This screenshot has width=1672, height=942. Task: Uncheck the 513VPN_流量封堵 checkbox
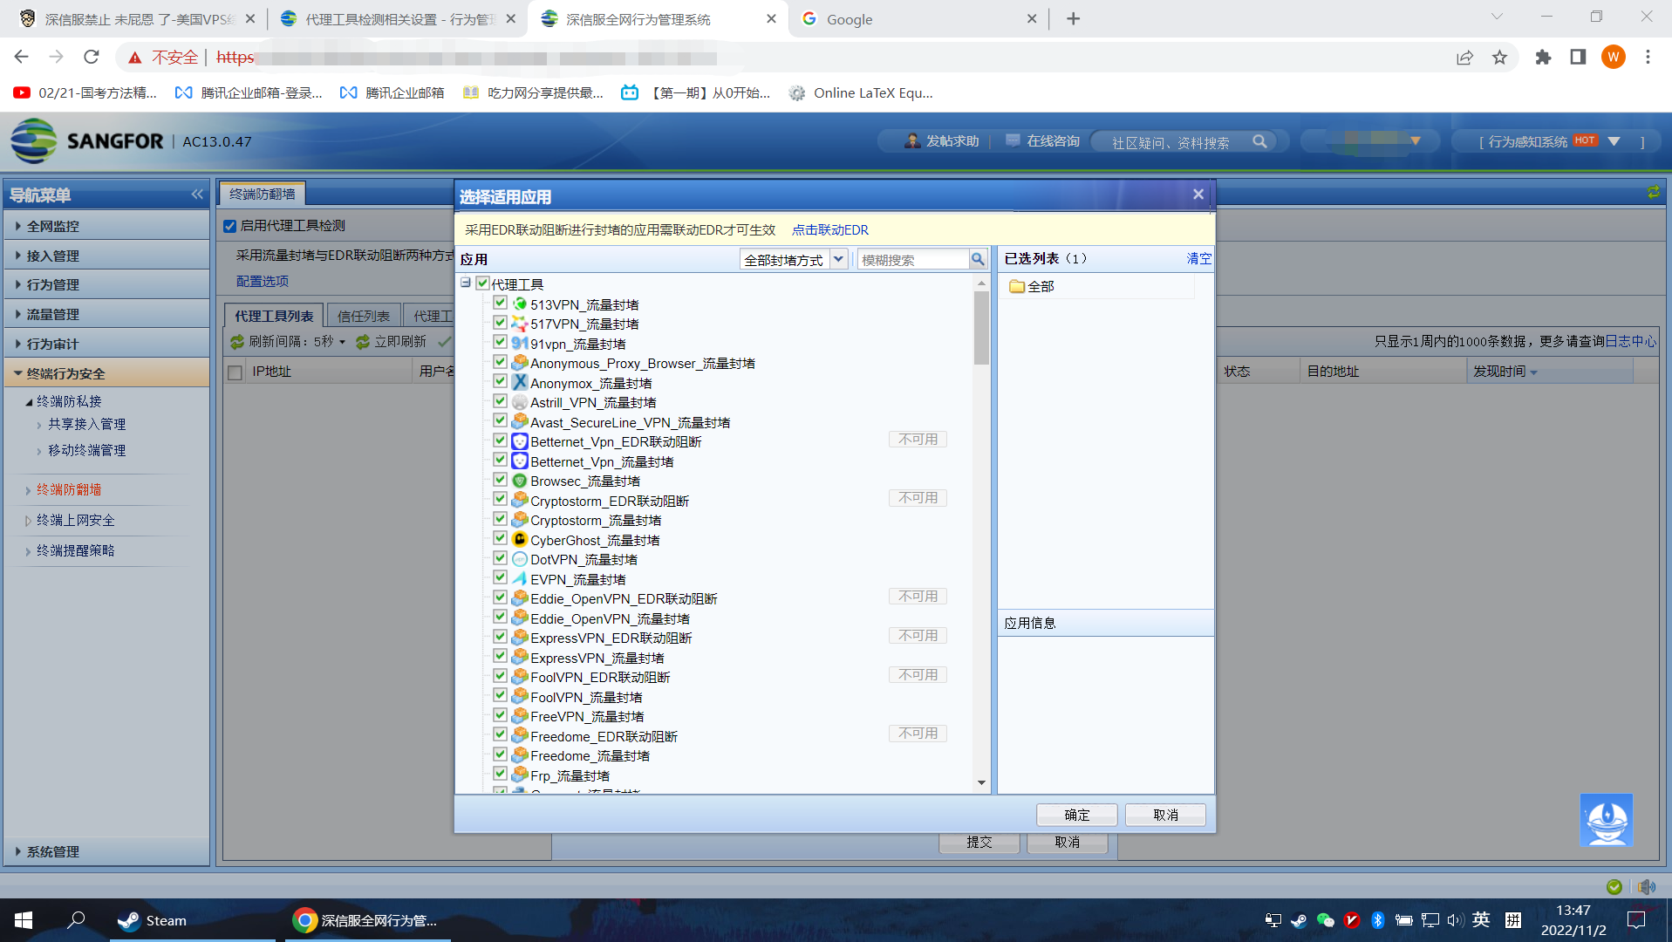click(x=500, y=303)
